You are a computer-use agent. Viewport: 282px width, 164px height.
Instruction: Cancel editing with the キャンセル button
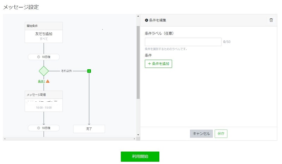click(x=201, y=134)
